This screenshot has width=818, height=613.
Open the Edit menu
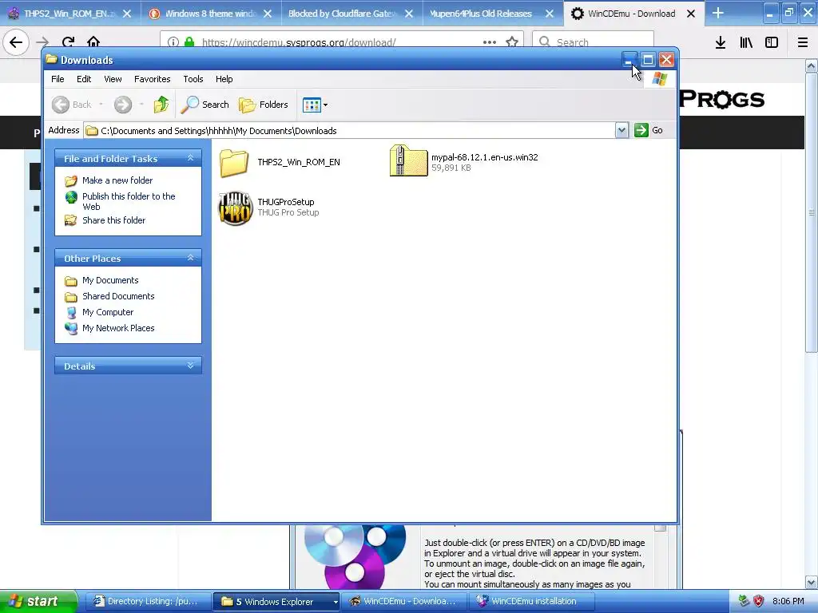click(x=84, y=79)
